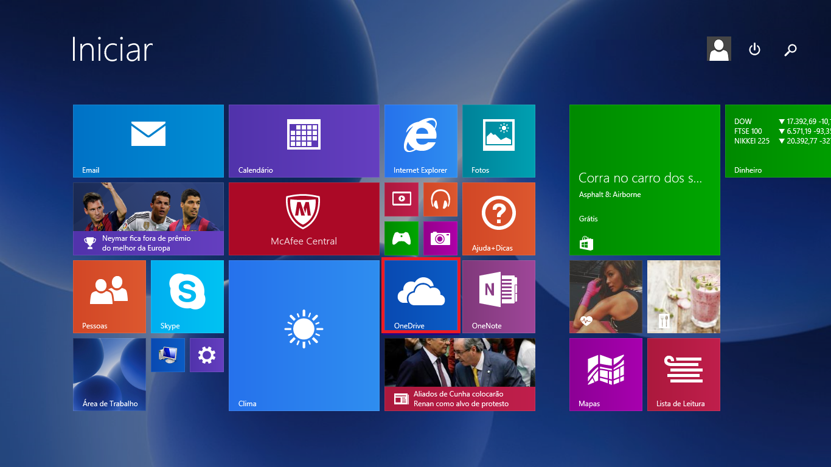Open PC settings gear tile
The height and width of the screenshot is (467, 831).
(206, 355)
